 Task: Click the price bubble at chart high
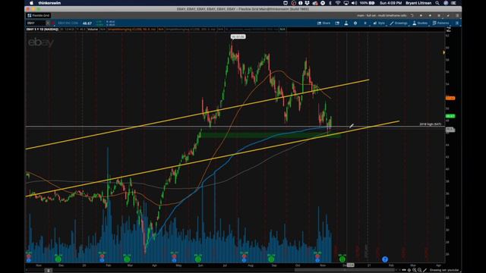[238, 36]
